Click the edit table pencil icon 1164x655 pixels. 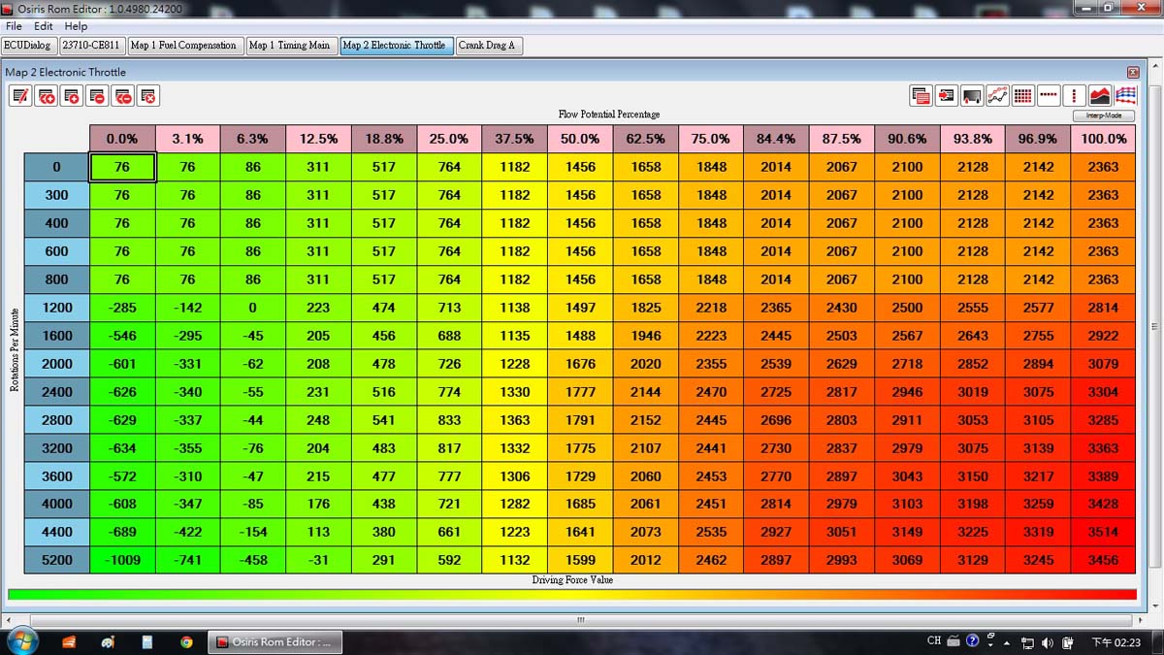pyautogui.click(x=20, y=95)
